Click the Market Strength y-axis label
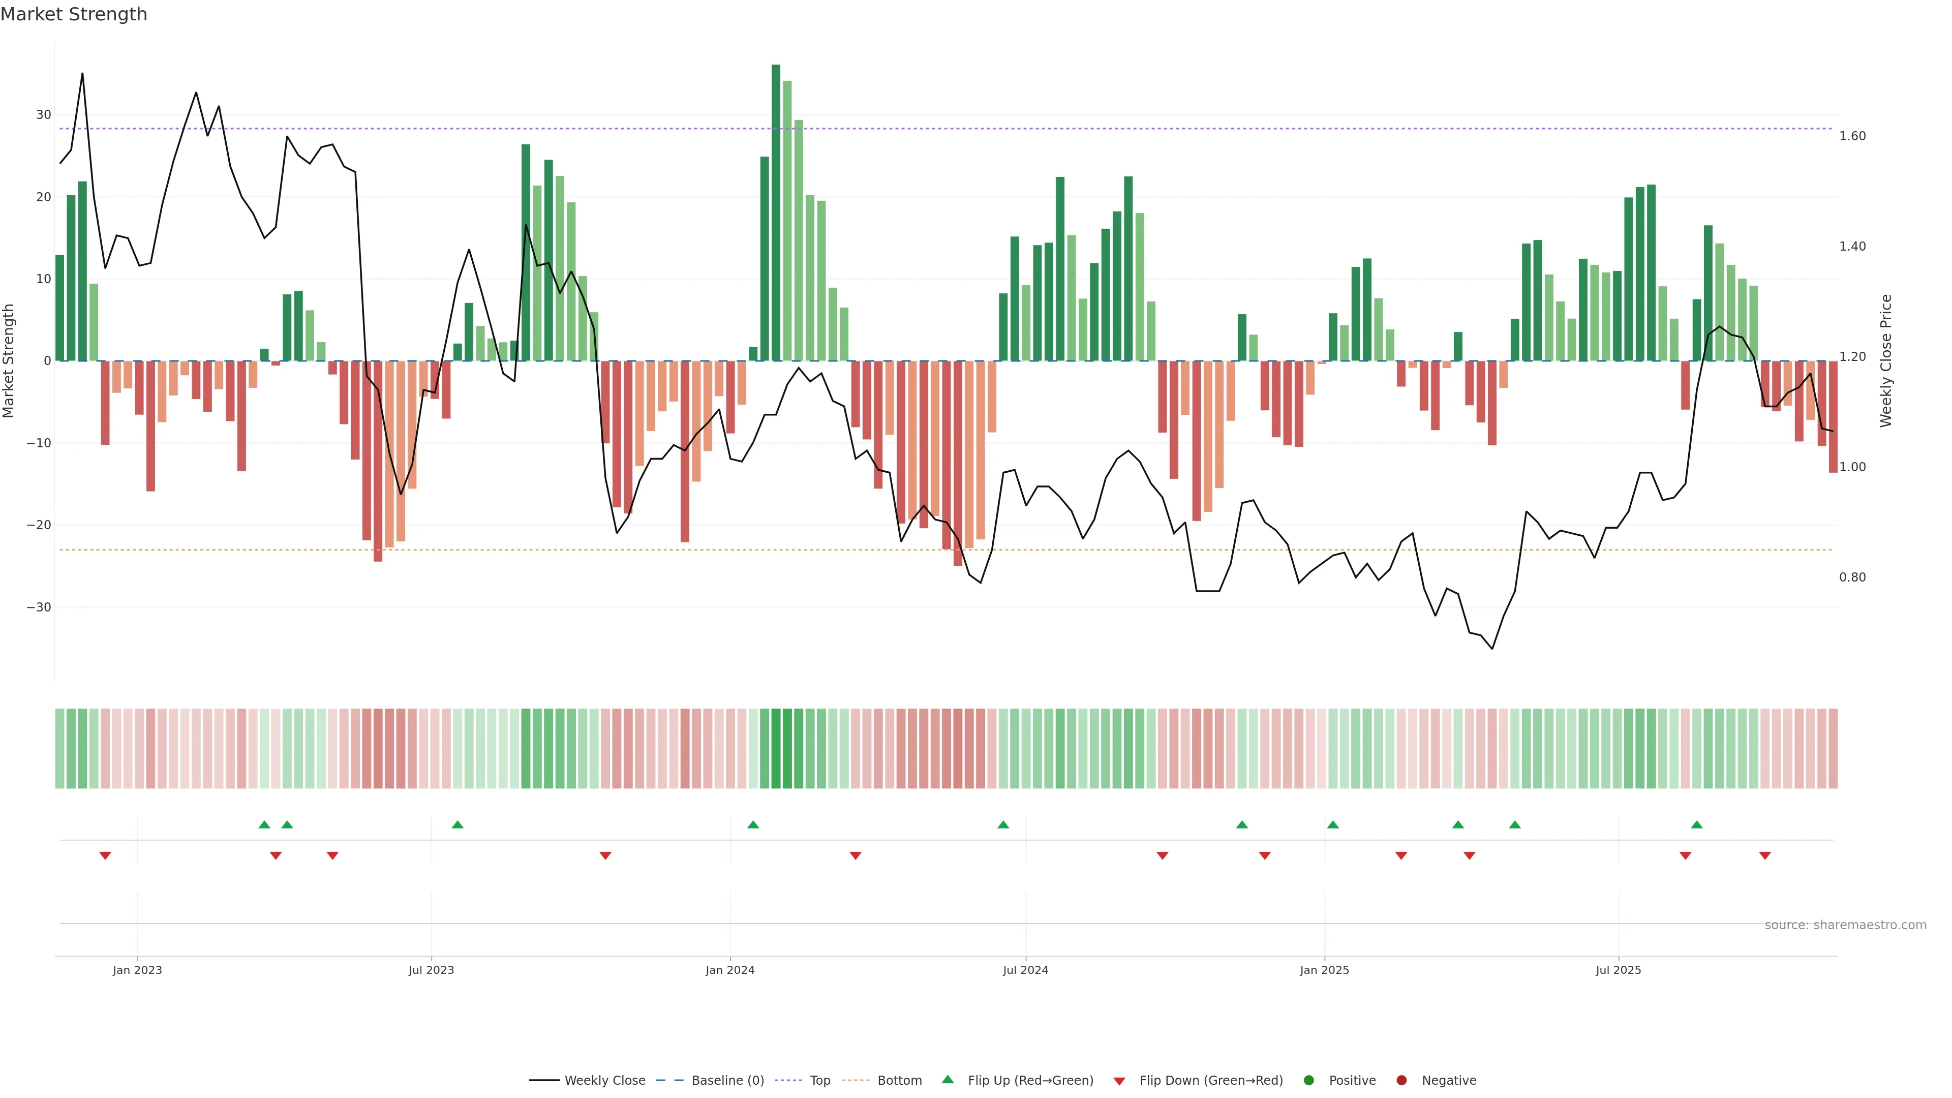The width and height of the screenshot is (1952, 1098). click(9, 361)
